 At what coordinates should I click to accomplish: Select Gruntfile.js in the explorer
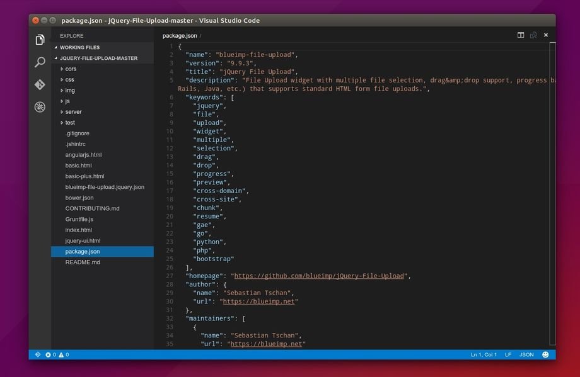pyautogui.click(x=79, y=219)
